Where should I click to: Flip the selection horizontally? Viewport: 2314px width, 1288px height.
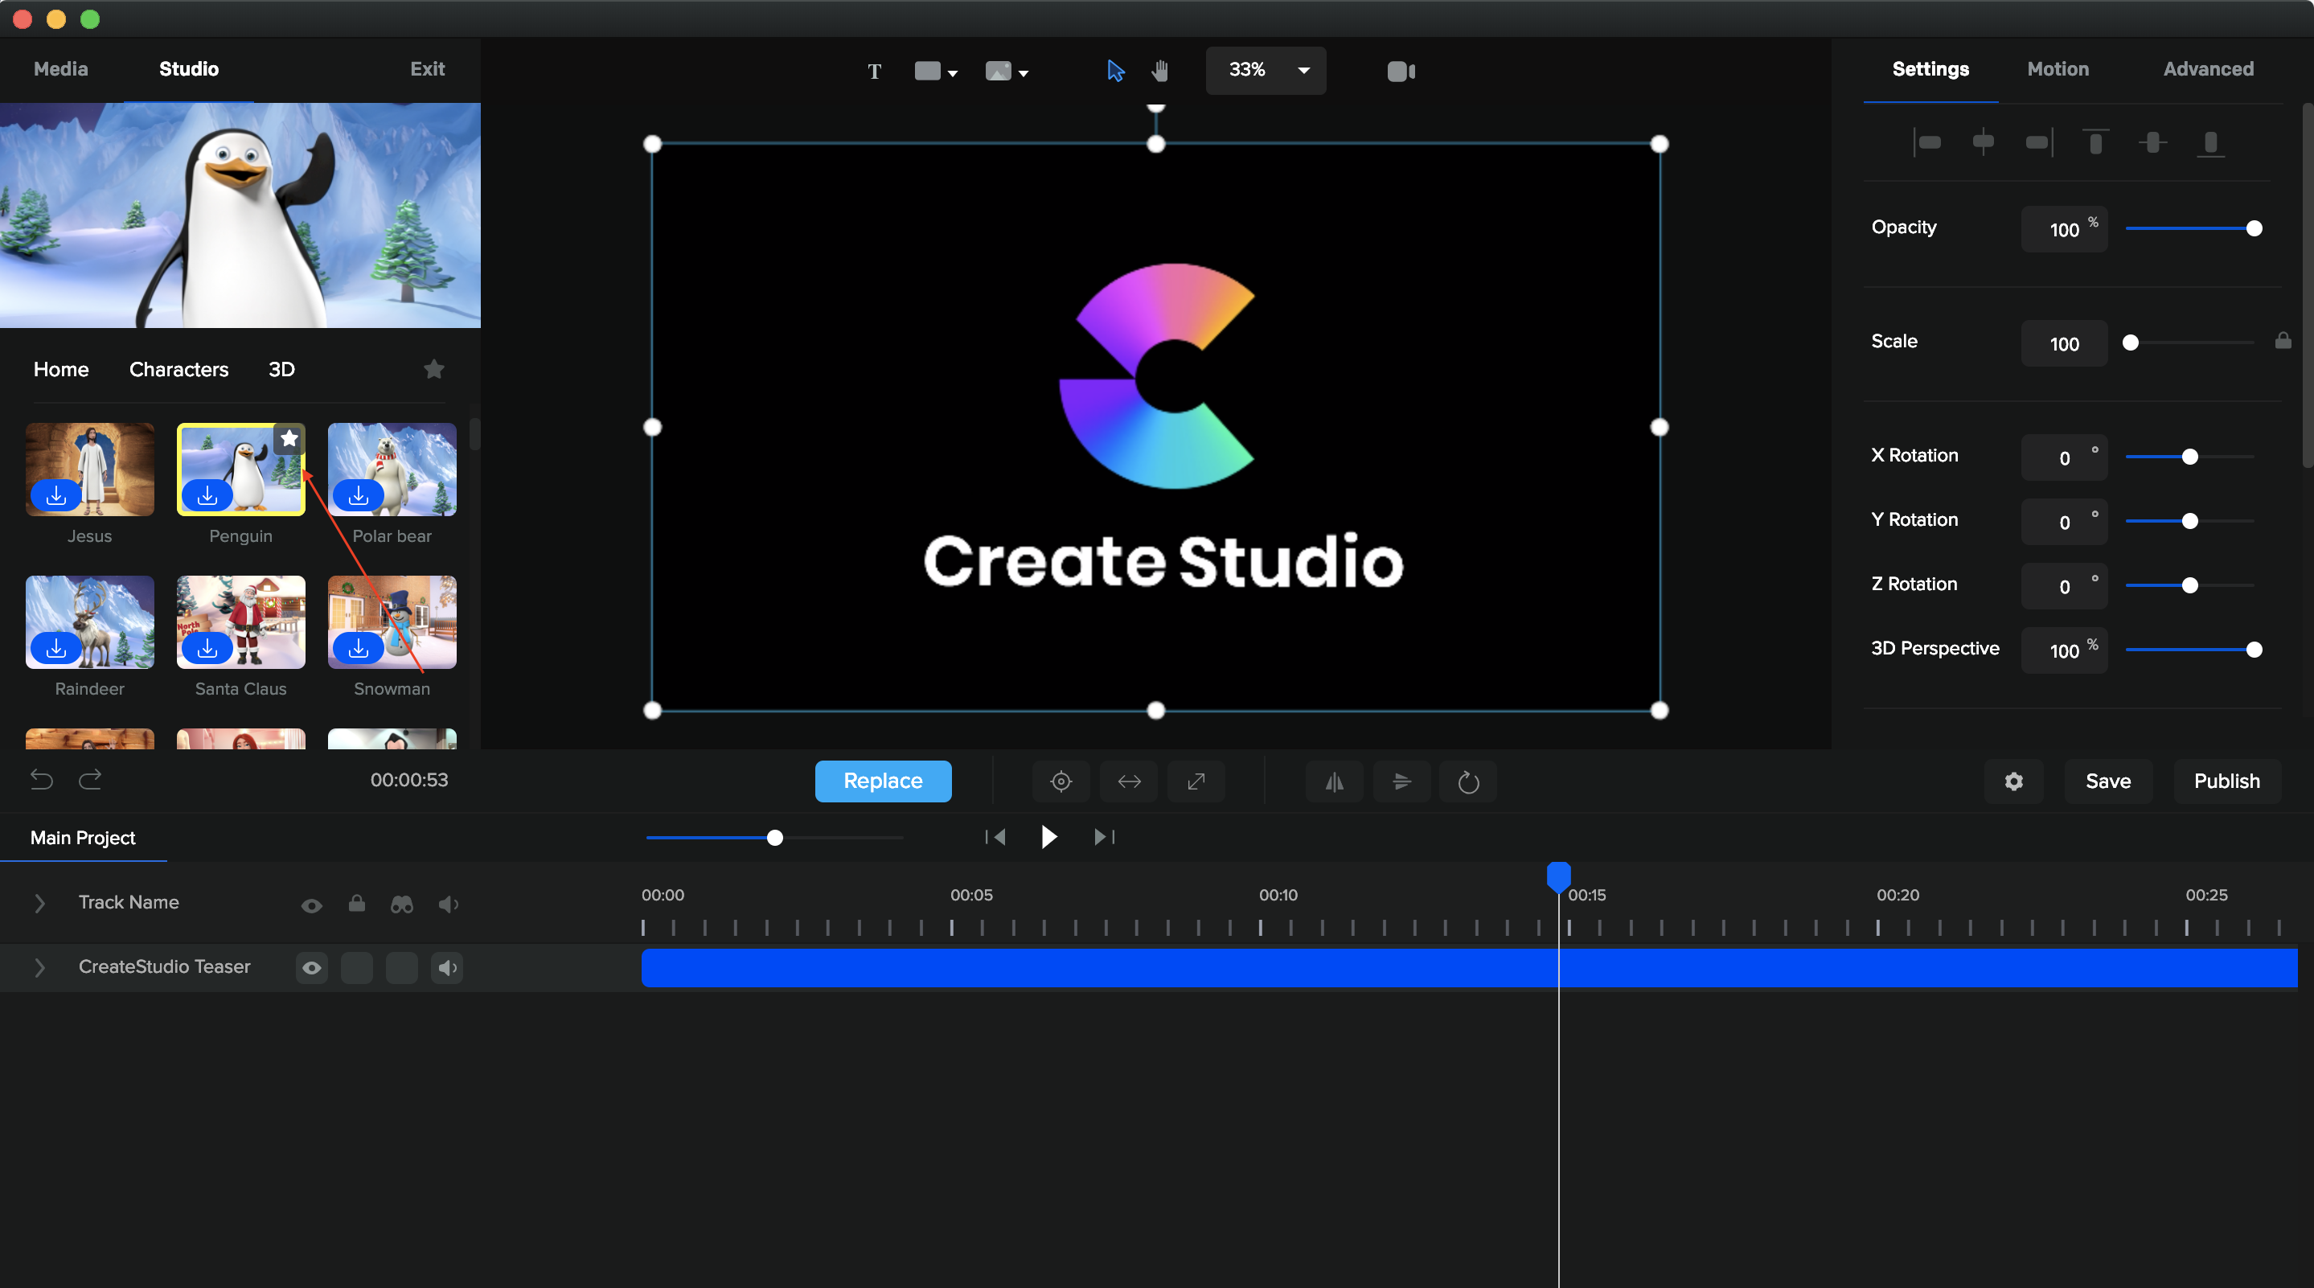click(x=1335, y=781)
